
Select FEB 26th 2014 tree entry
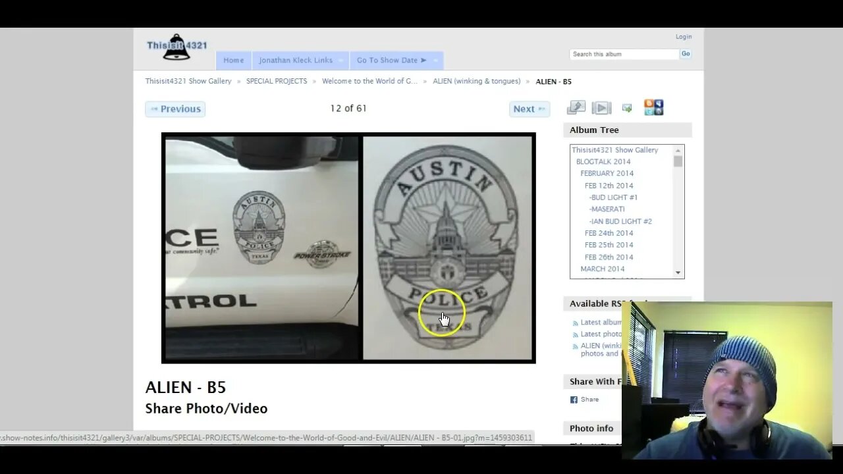[x=609, y=257]
